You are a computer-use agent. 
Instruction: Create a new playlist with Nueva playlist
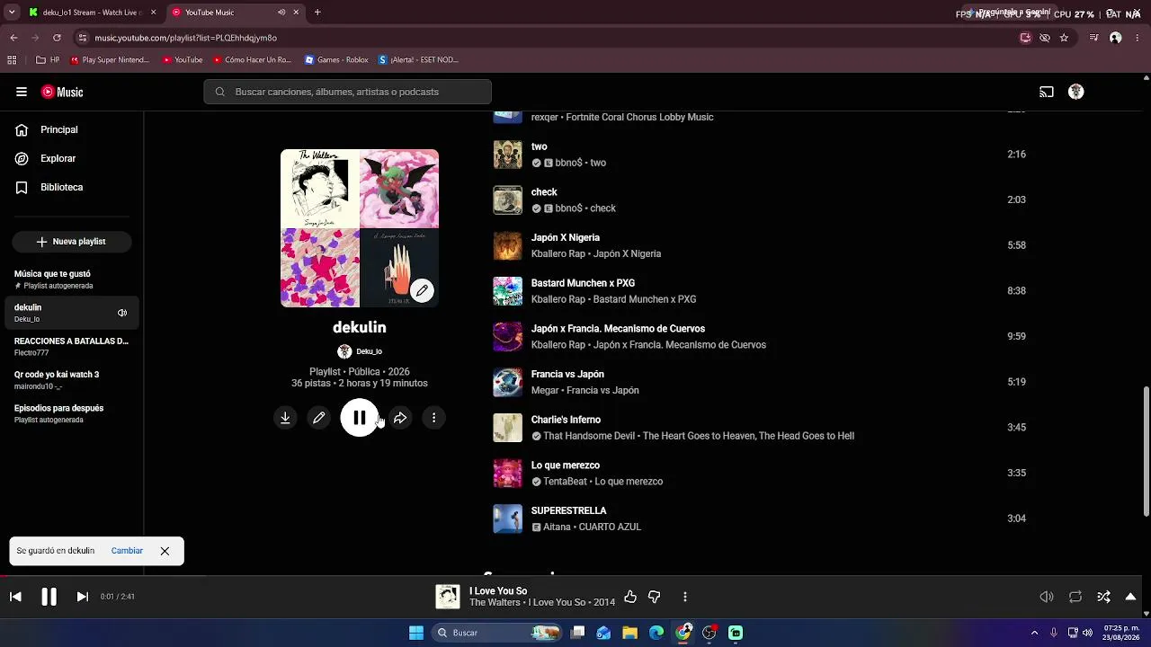tap(72, 242)
